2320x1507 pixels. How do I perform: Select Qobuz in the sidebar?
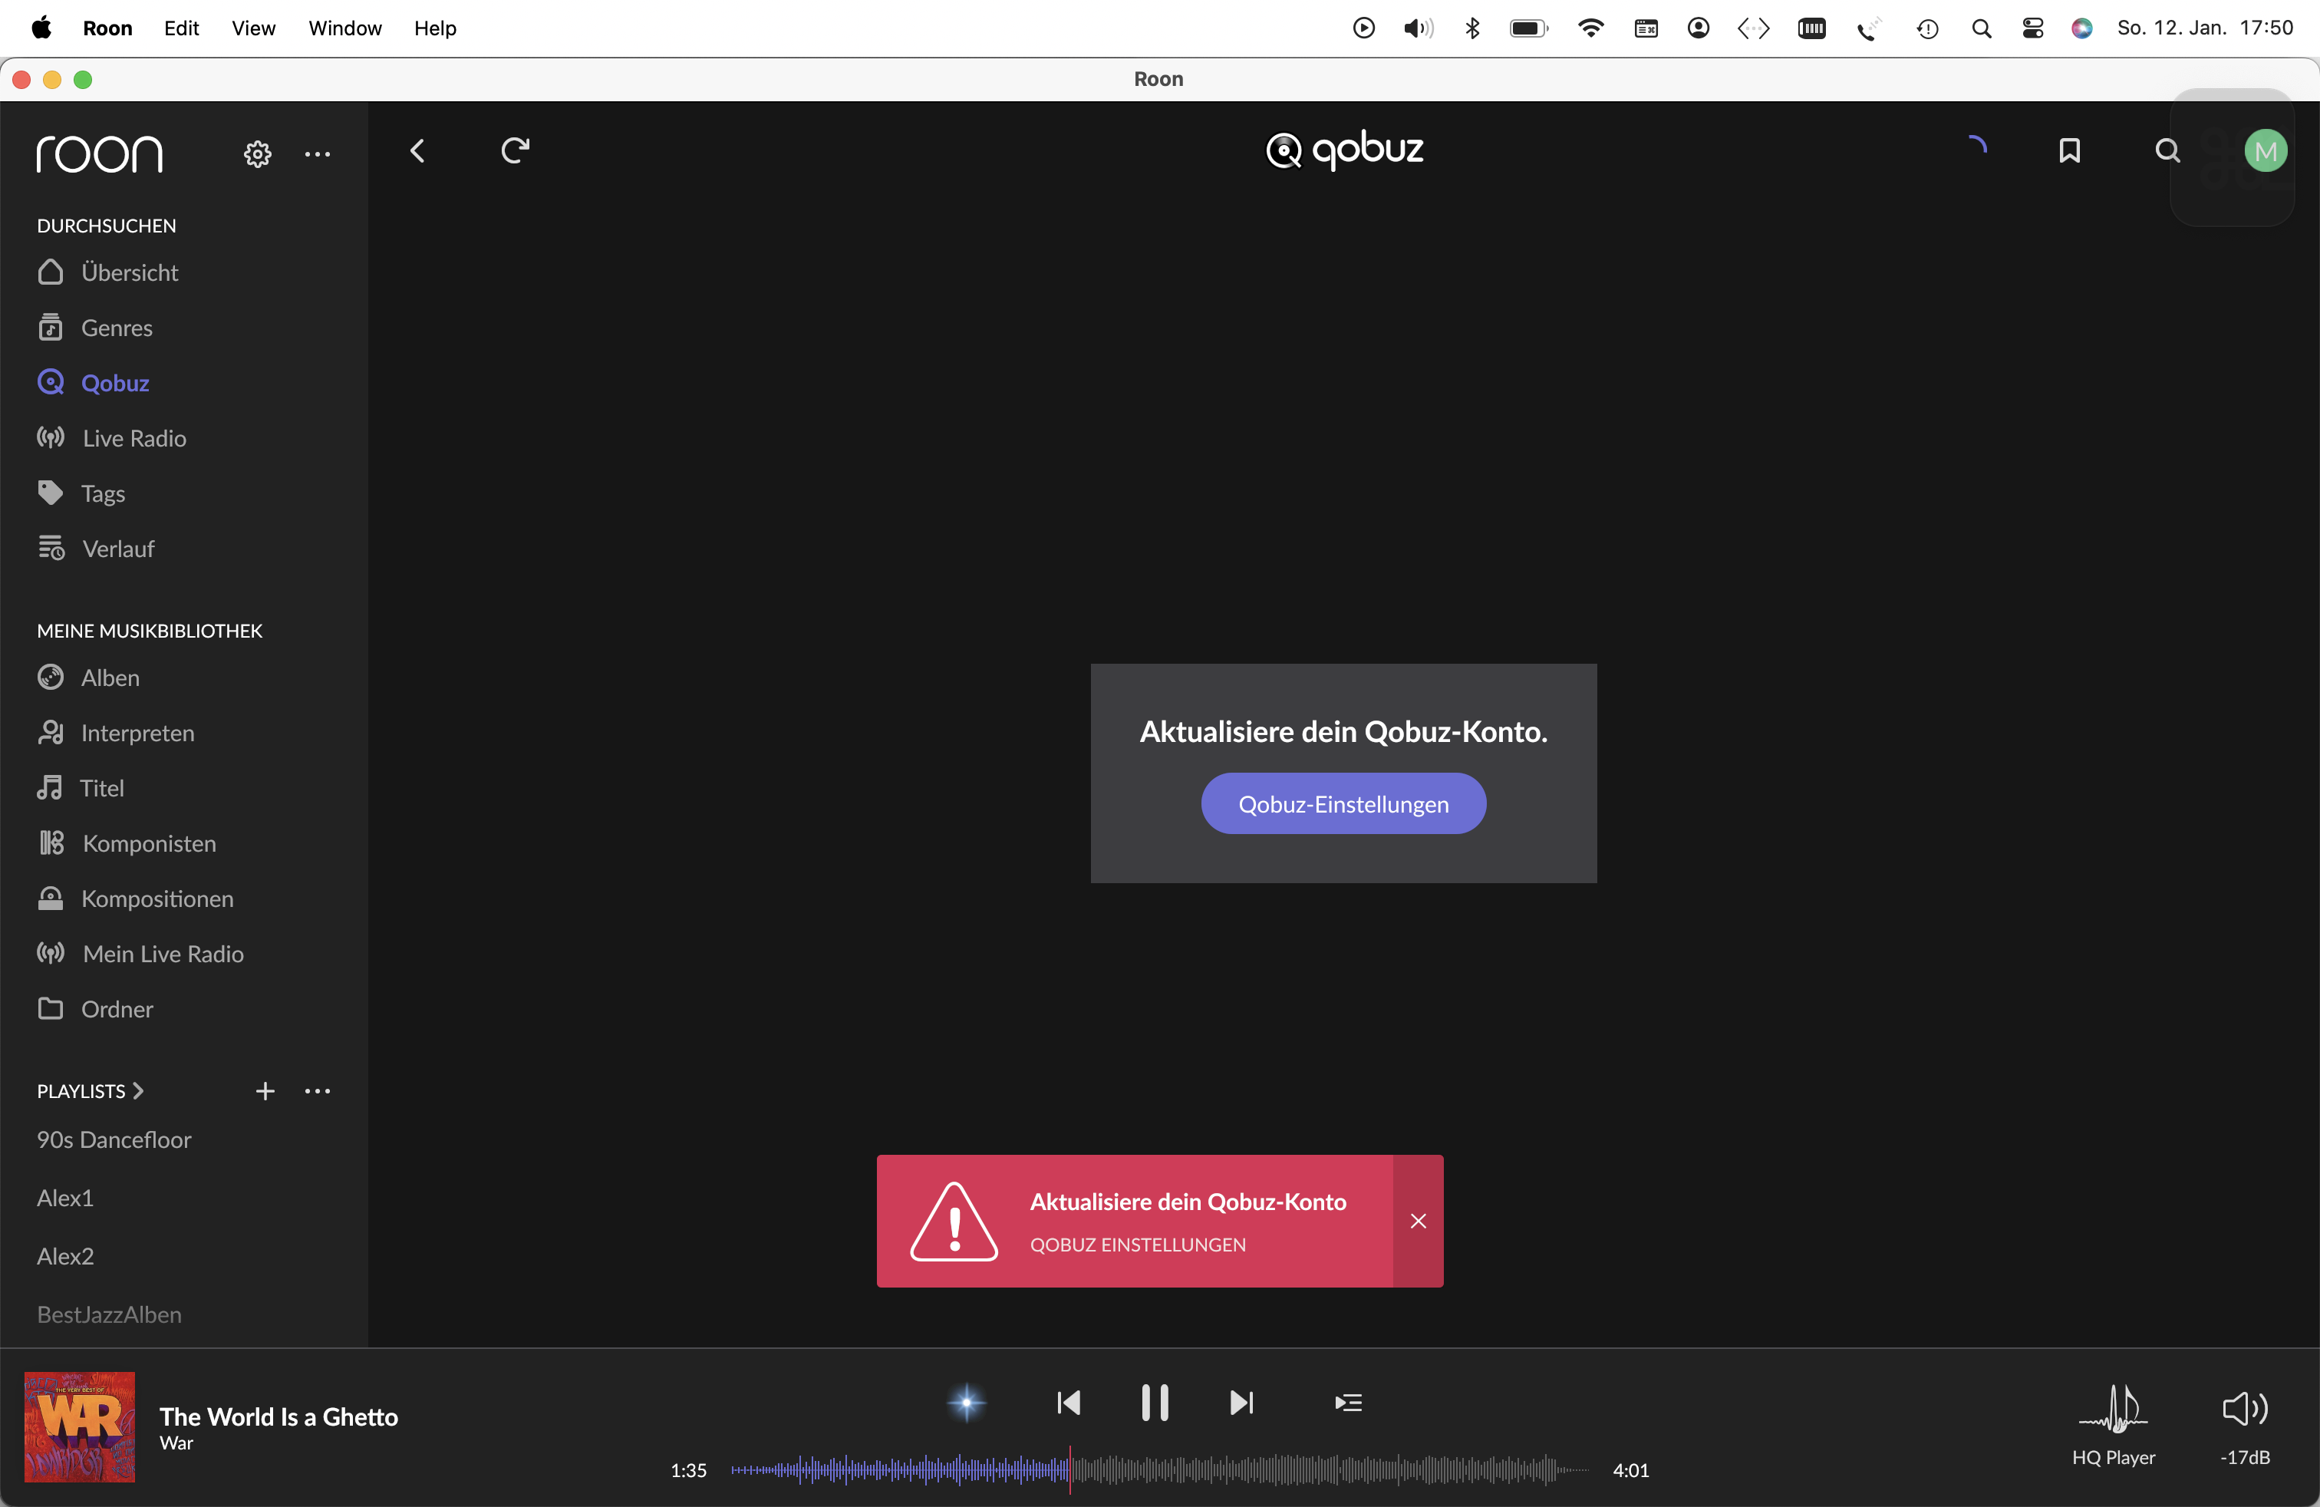93,383
